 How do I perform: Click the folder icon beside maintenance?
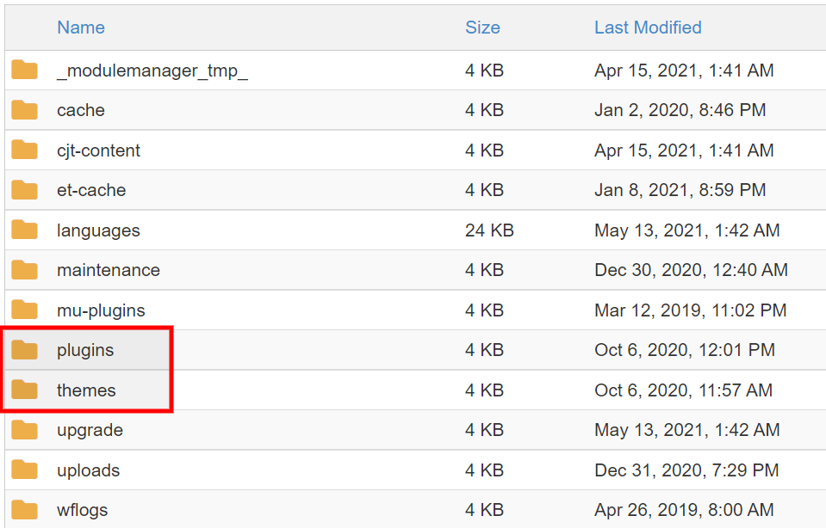tap(24, 270)
